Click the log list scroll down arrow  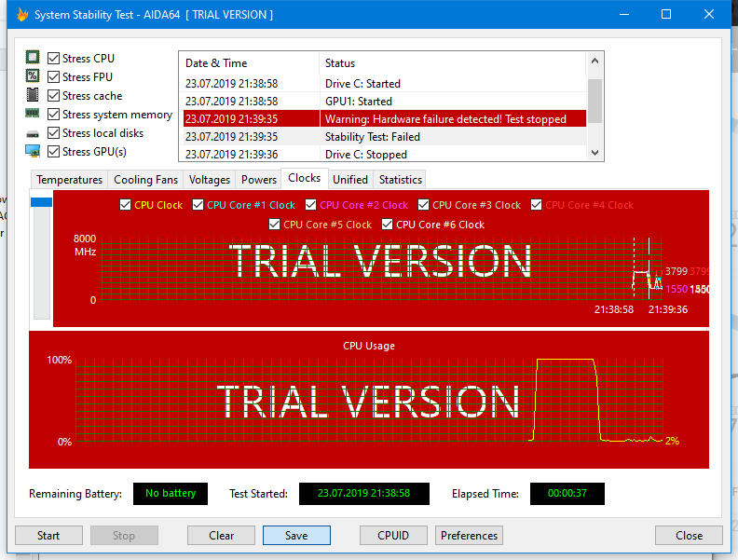(x=594, y=153)
